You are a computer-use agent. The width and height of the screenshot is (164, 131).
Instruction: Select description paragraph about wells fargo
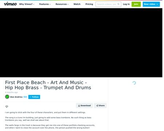50,126
